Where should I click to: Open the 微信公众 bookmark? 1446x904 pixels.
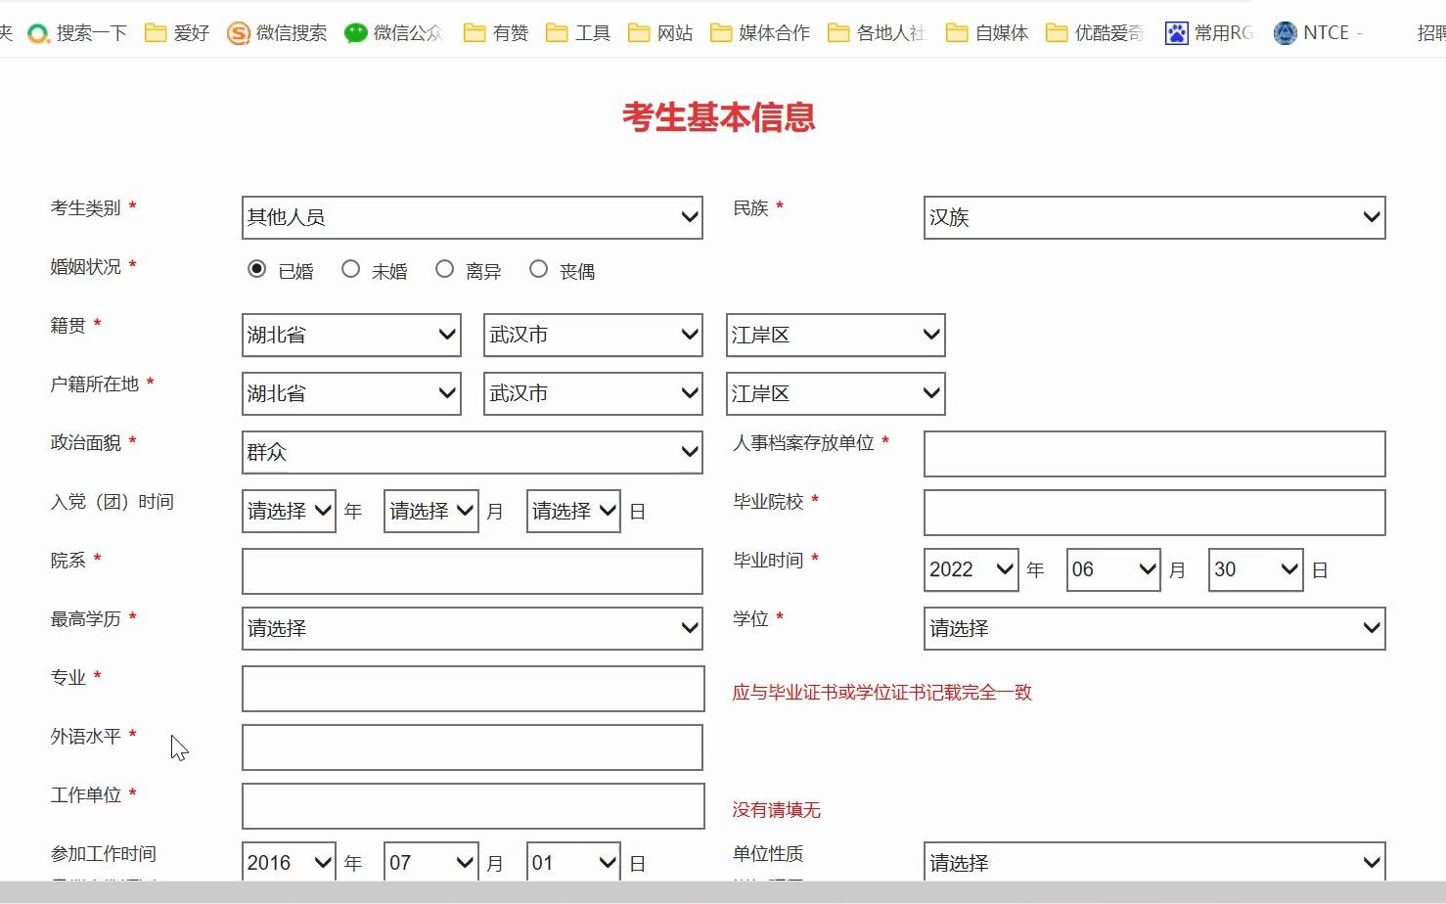click(x=393, y=33)
